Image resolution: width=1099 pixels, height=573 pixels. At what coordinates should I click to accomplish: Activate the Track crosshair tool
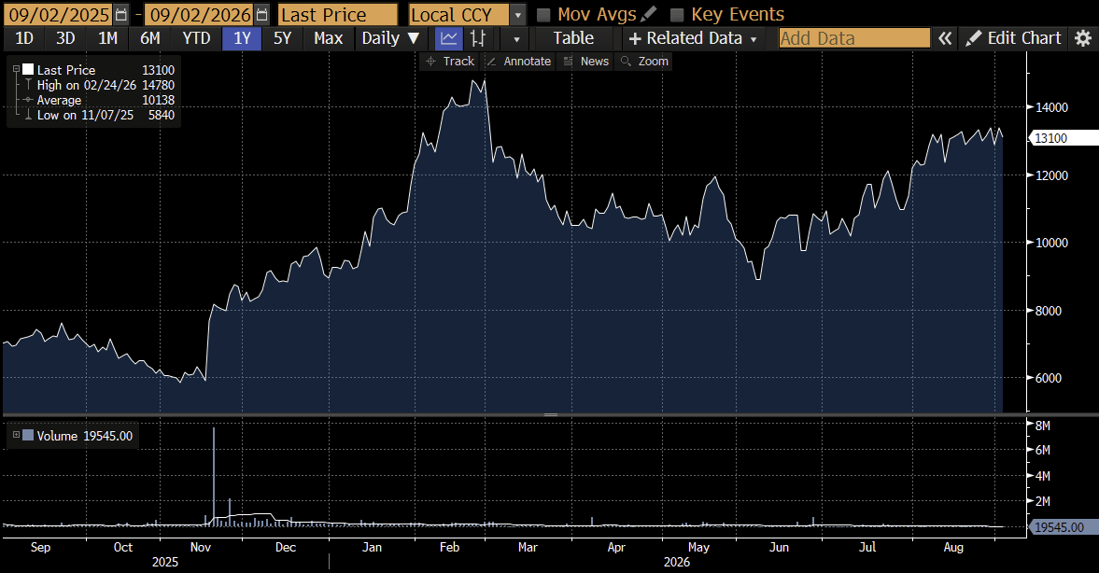click(450, 62)
